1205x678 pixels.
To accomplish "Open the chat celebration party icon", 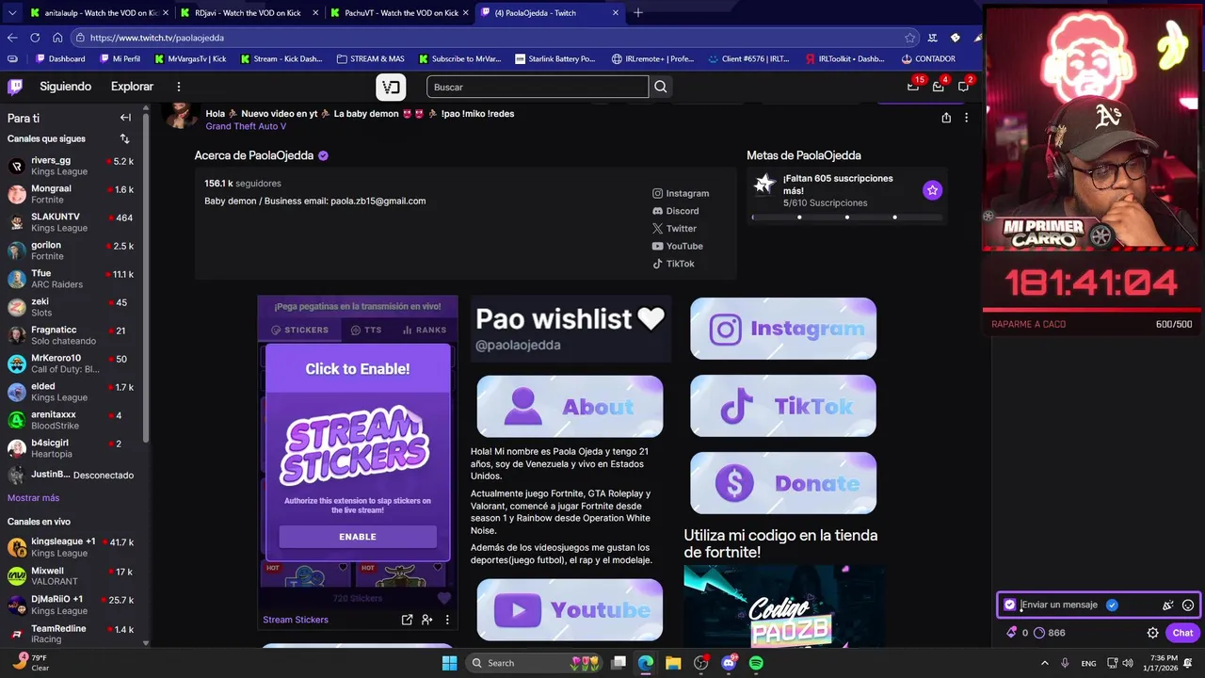I will (x=1168, y=605).
